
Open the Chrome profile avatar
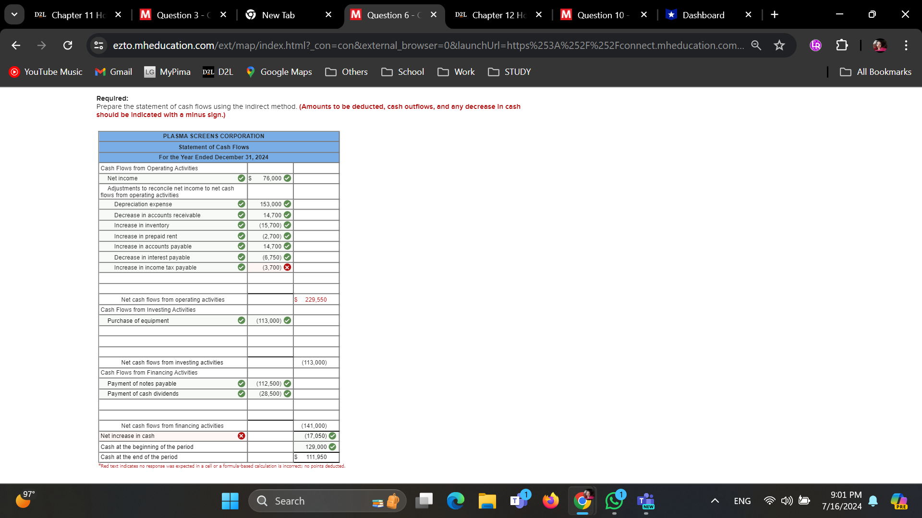coord(880,46)
